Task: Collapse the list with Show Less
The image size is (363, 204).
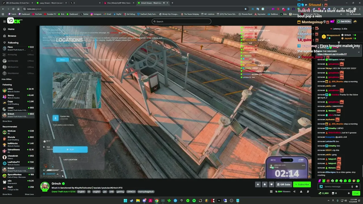Action: pos(29,194)
